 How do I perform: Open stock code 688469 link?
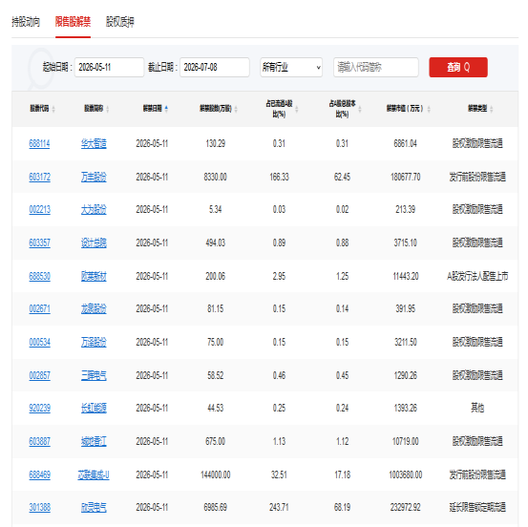[40, 474]
